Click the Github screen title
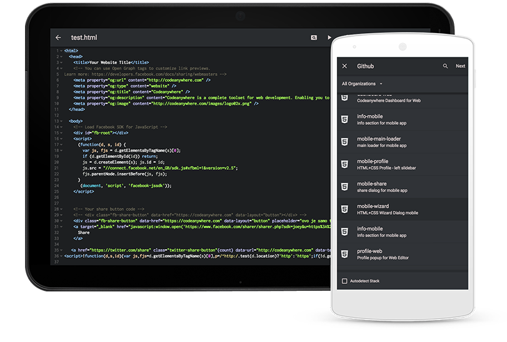The image size is (507, 342). [x=365, y=66]
